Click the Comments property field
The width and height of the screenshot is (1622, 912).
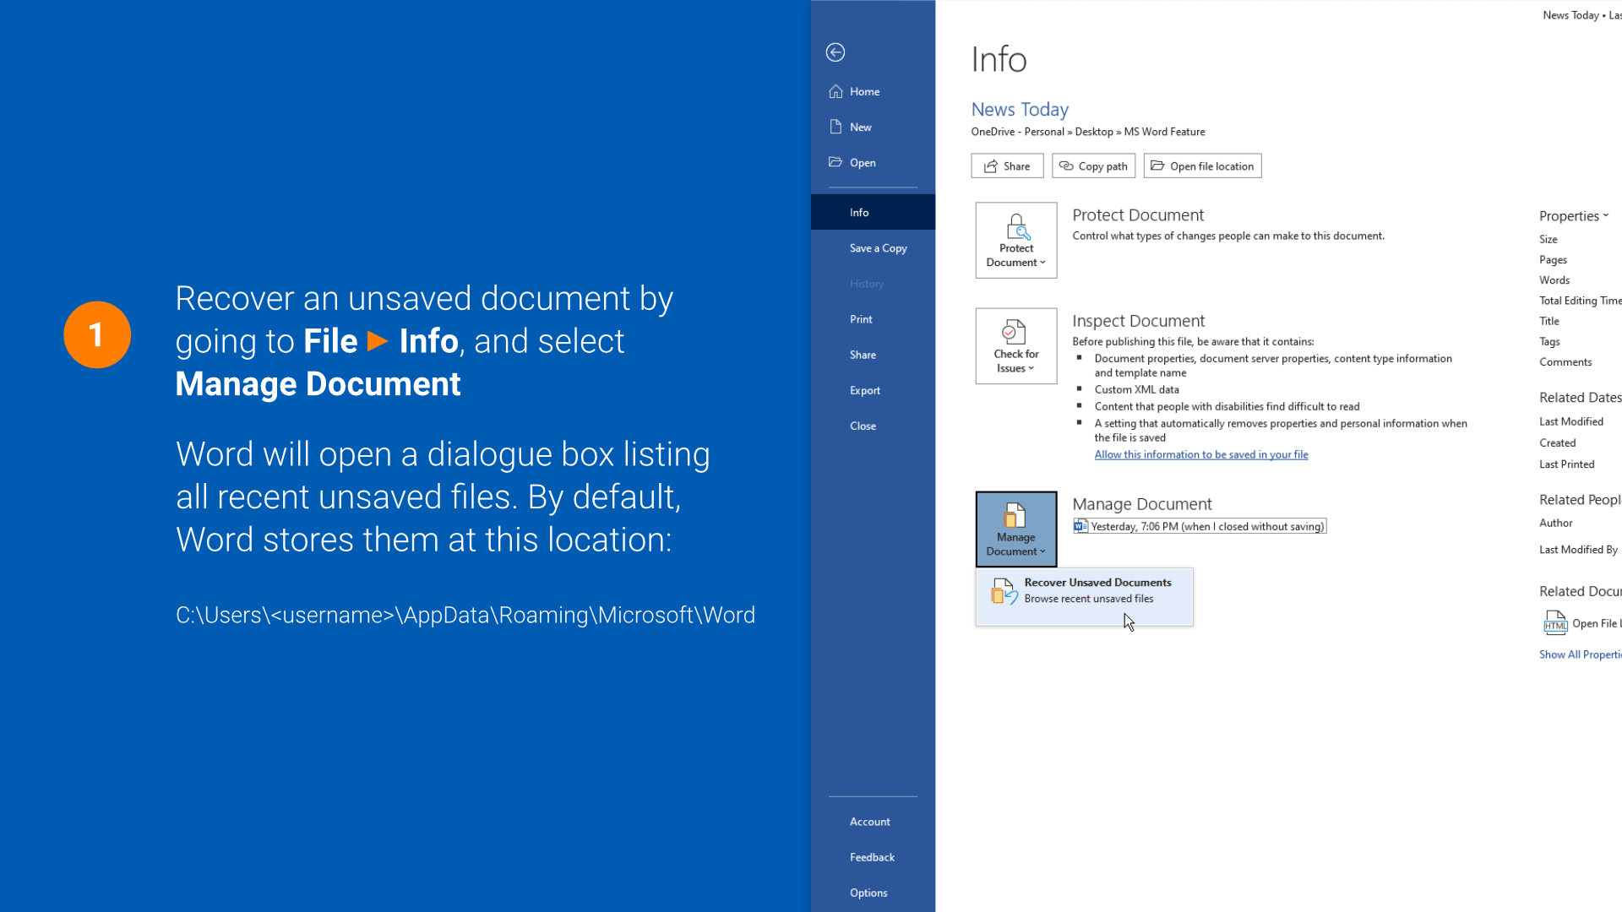[x=1565, y=361]
